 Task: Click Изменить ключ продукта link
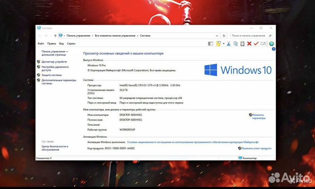(257, 148)
